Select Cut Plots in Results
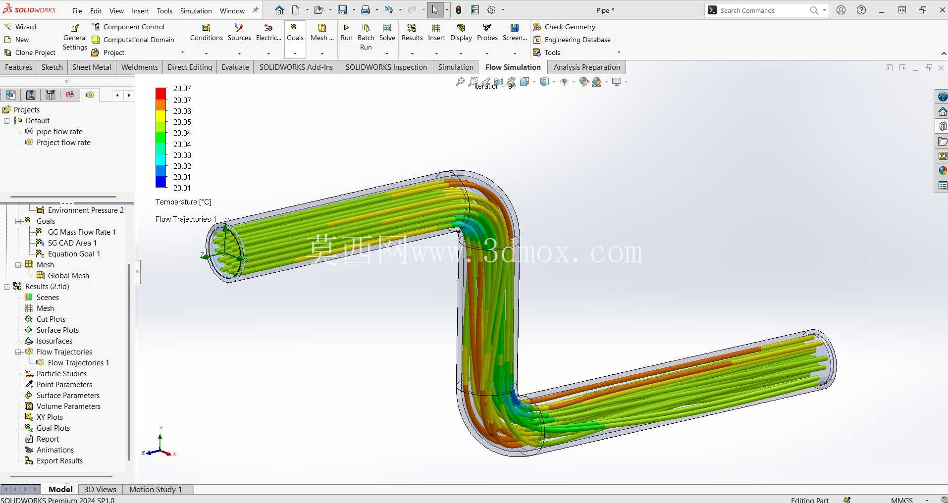948x503 pixels. coord(51,319)
